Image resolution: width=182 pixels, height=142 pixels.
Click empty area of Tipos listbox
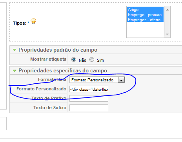click(145, 30)
